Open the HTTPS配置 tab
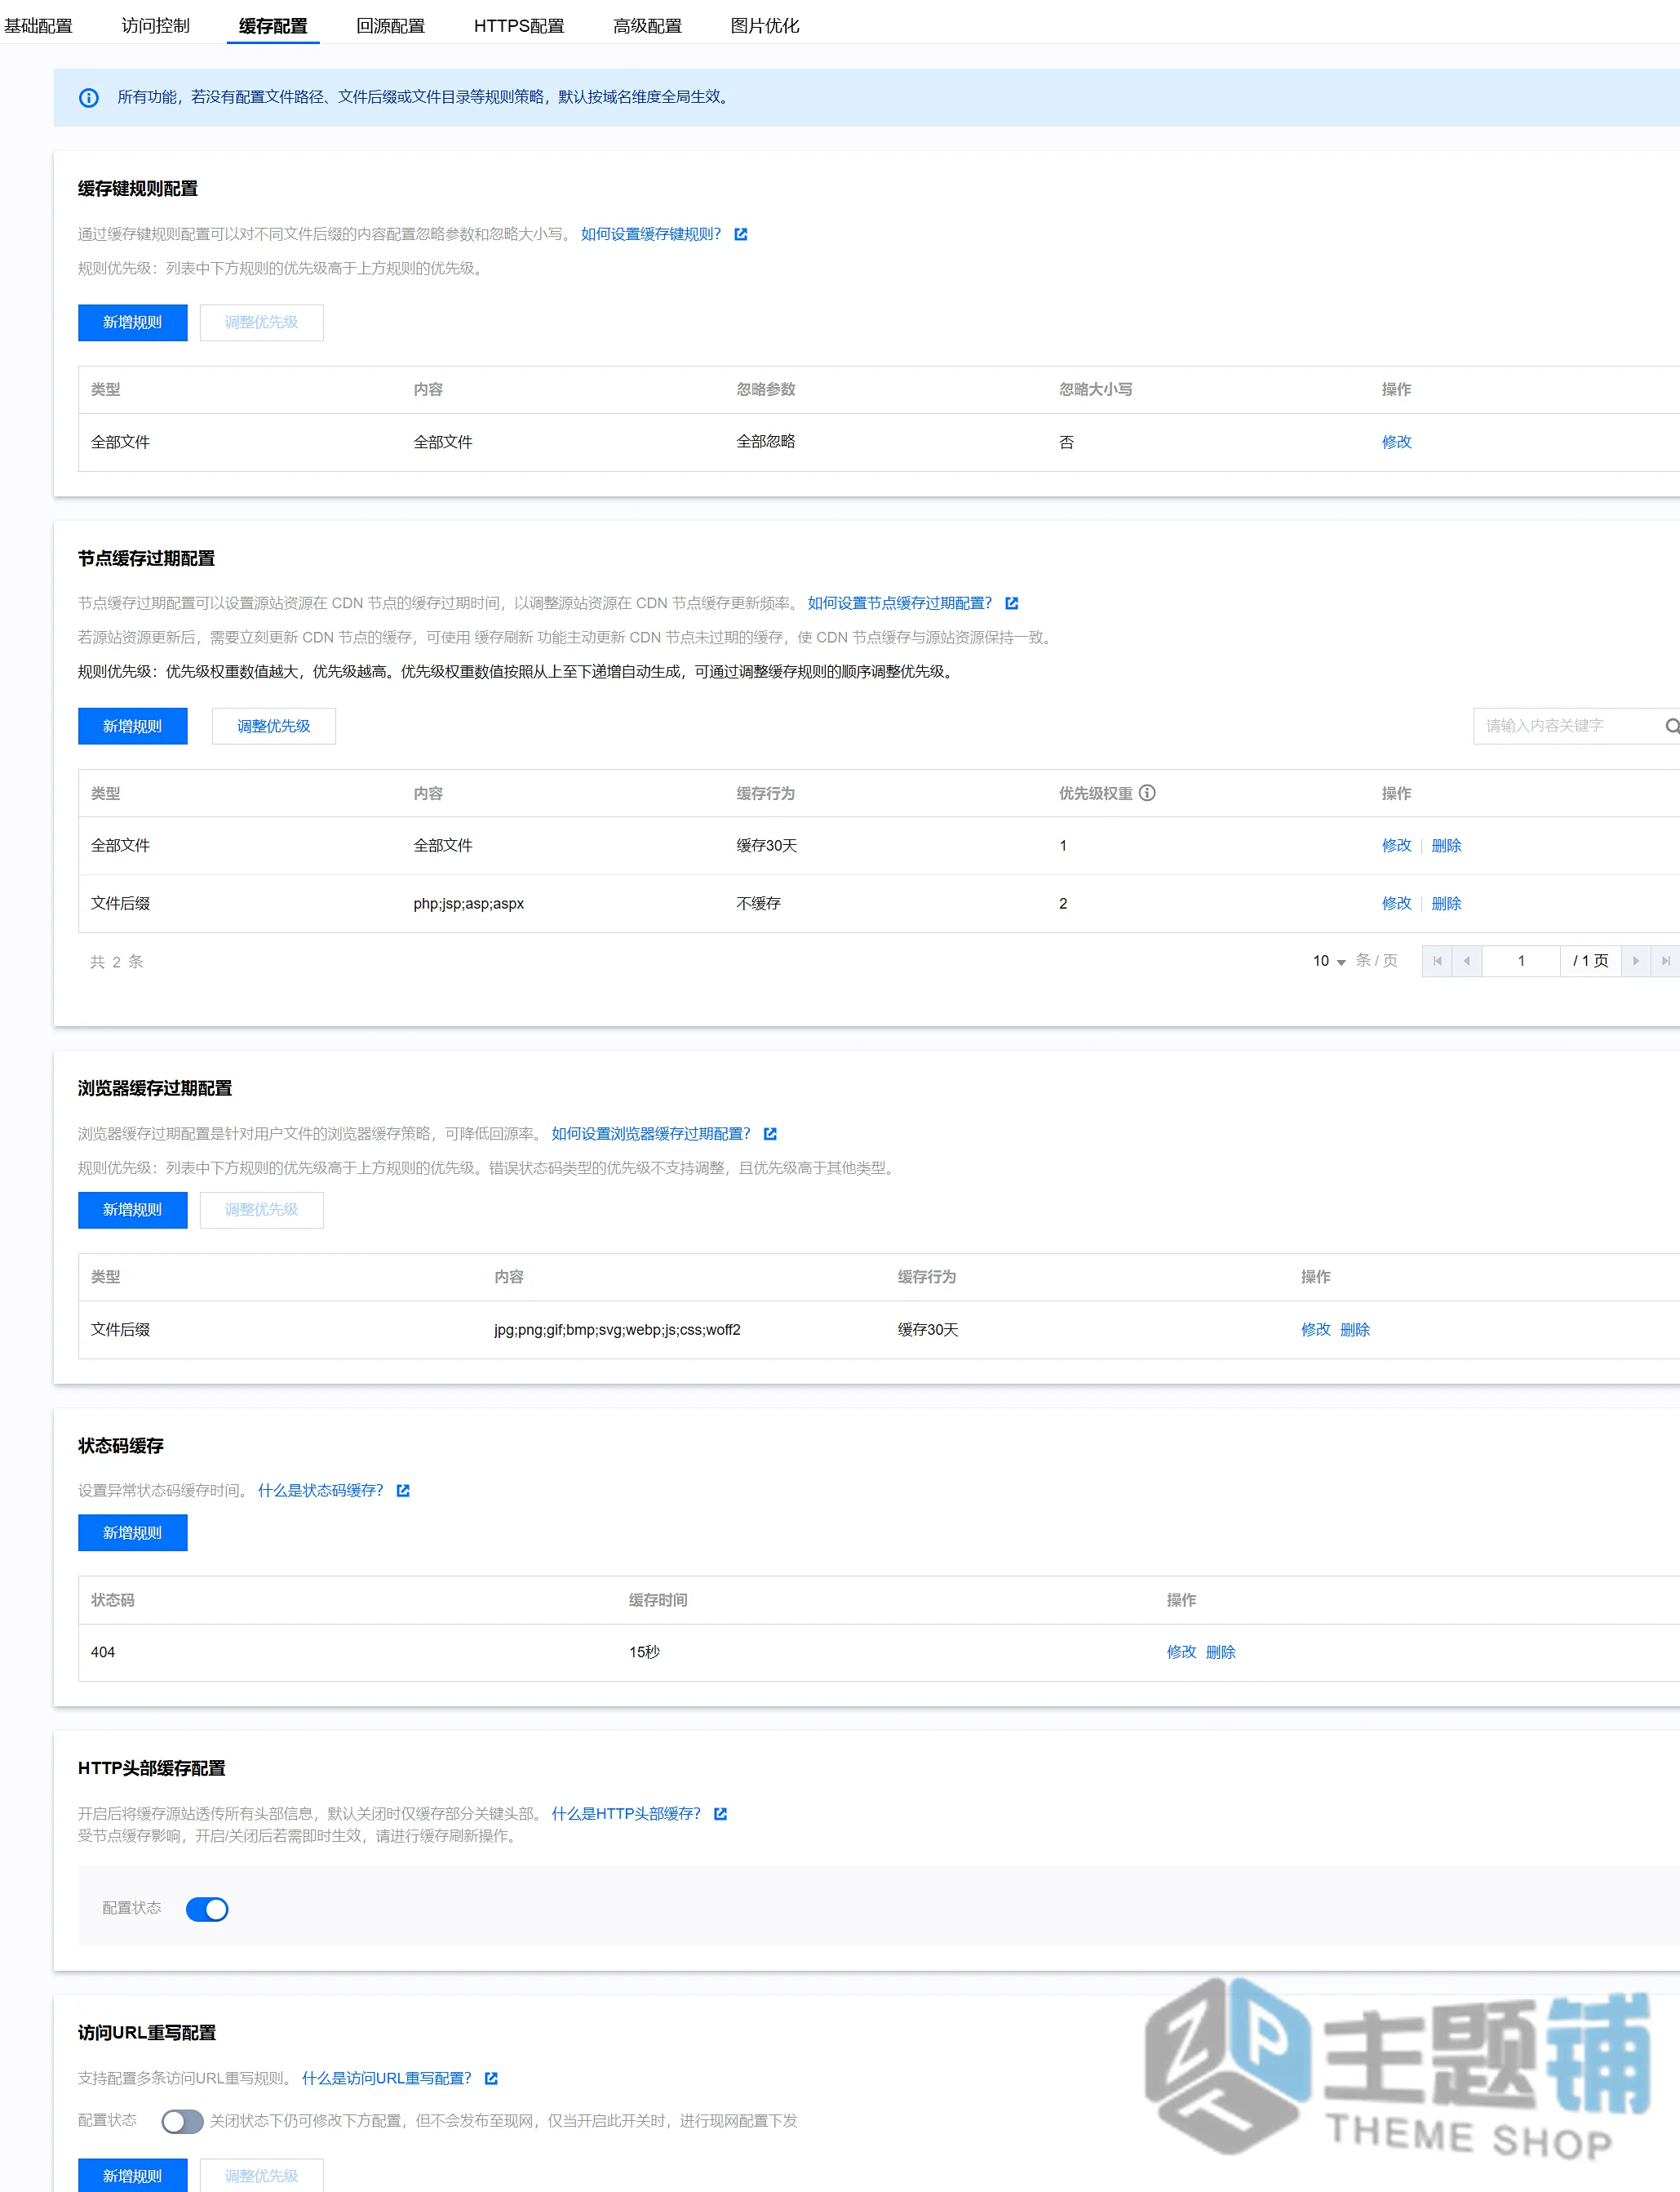 tap(519, 26)
